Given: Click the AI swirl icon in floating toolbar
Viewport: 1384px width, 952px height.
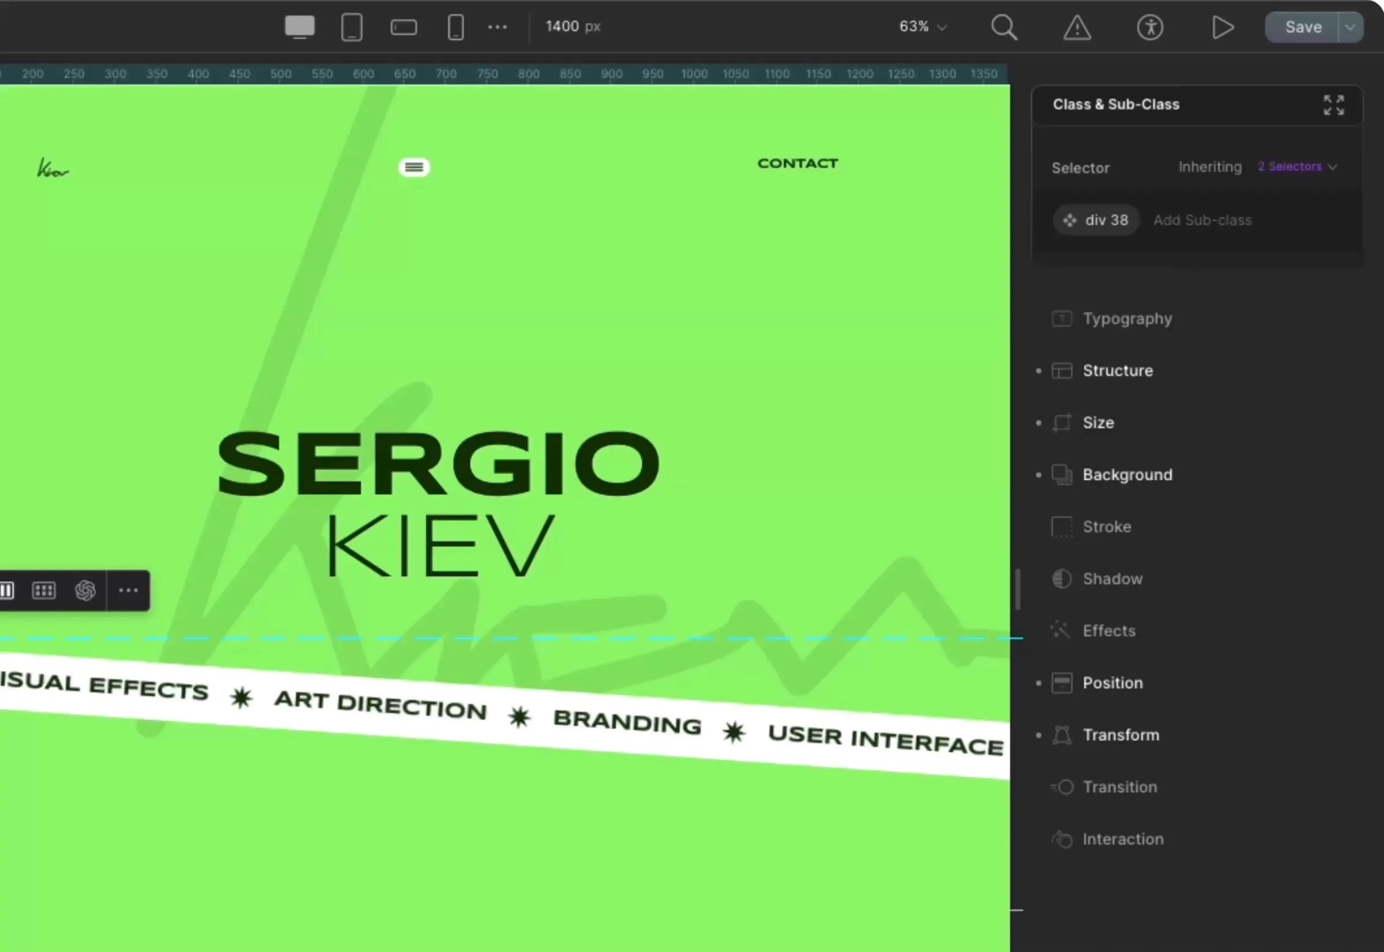Looking at the screenshot, I should coord(85,590).
